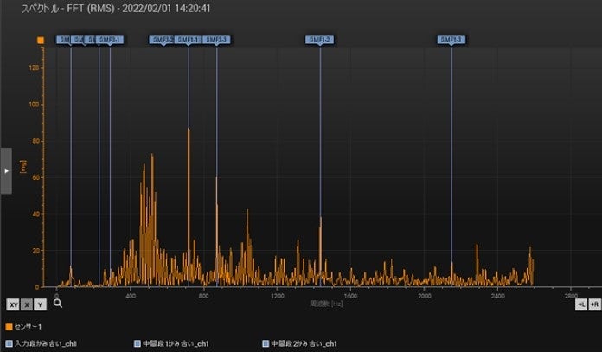Toggle the 中間段2かみ合い_ch1 legend entry

[x=299, y=343]
